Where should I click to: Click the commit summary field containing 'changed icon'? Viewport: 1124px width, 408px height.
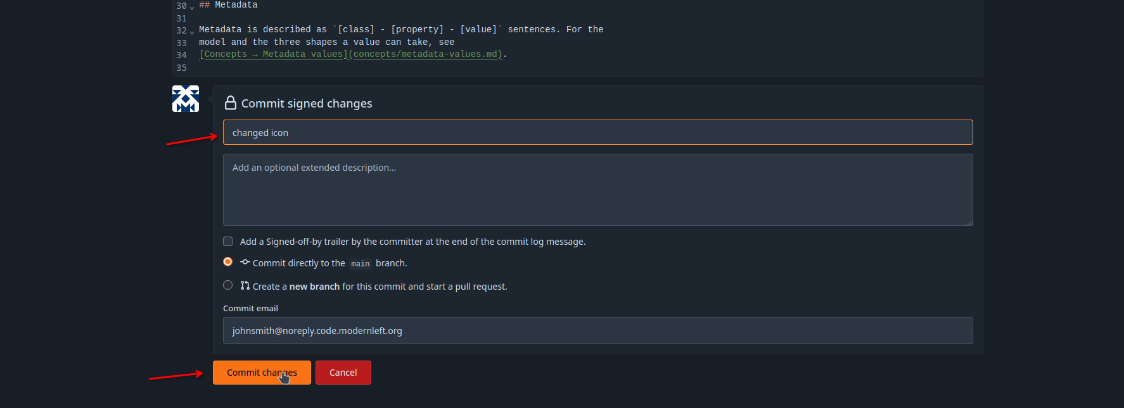pyautogui.click(x=597, y=132)
